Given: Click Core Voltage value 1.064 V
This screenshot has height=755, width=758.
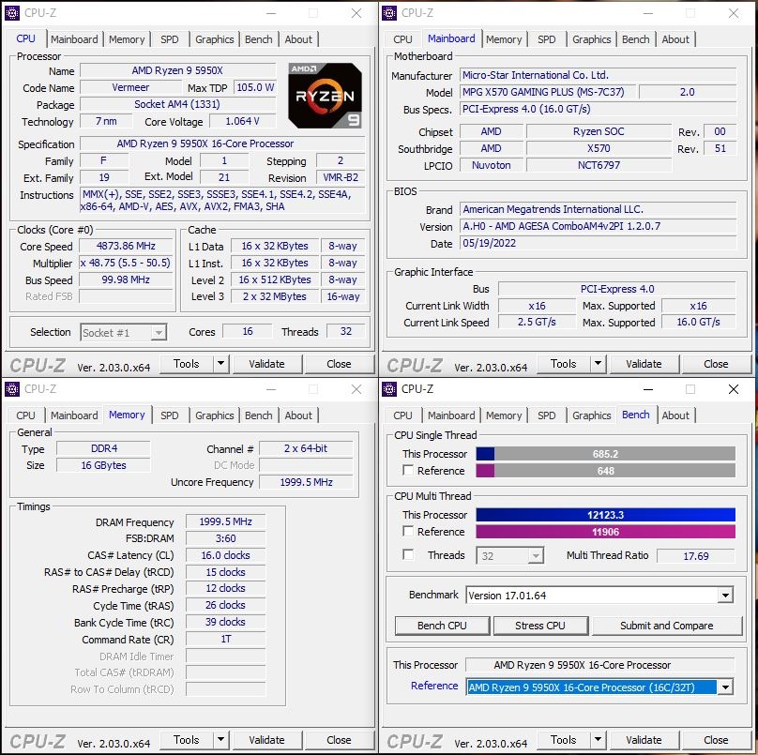Looking at the screenshot, I should tap(242, 121).
